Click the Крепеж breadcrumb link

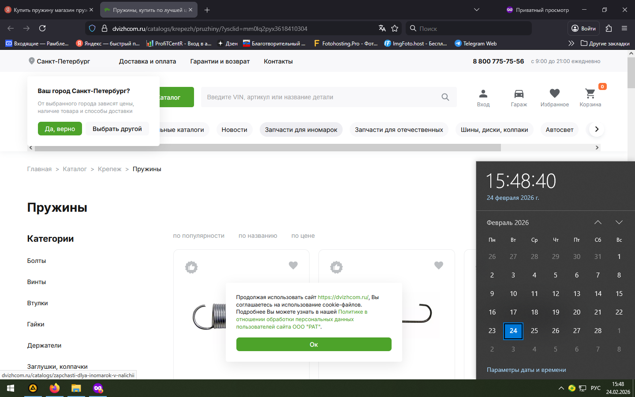pyautogui.click(x=109, y=169)
